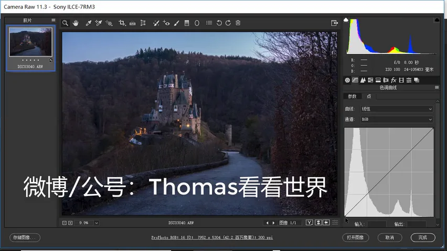Screen dimensions: 447x251
Task: Toggle highlight clipping warning in histogram
Action: click(437, 20)
